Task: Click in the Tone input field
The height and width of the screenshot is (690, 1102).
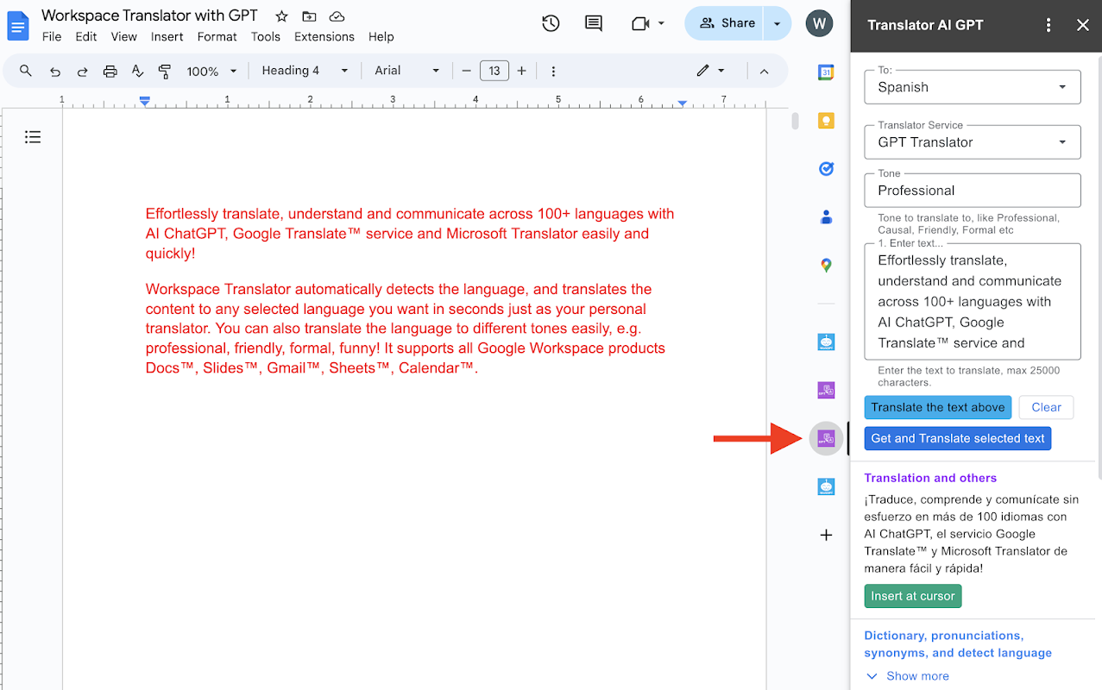Action: tap(973, 191)
